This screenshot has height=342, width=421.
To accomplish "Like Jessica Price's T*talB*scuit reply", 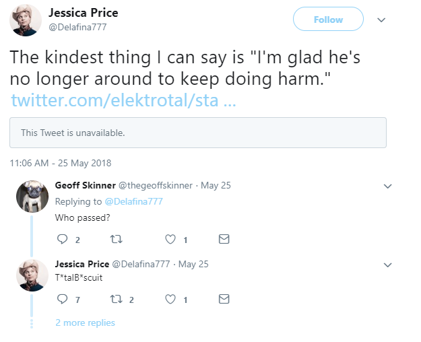I will (170, 299).
